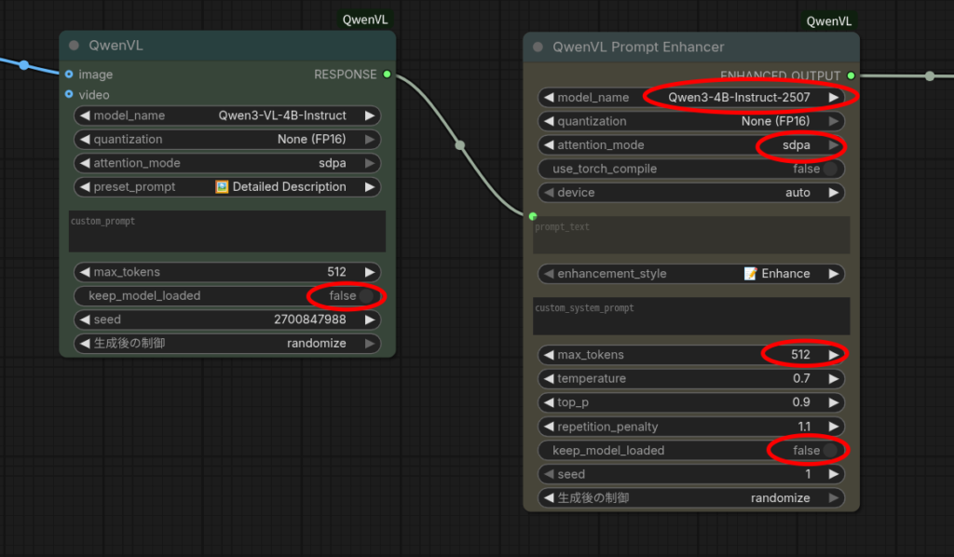Click the QwenVL badge above the left node

tap(364, 20)
